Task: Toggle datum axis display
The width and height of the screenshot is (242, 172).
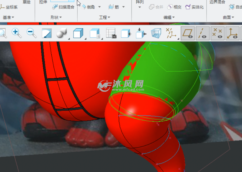Action: 202,33
